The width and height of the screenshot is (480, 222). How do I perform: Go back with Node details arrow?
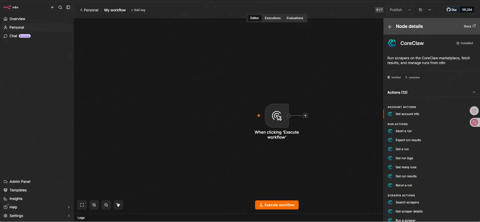pyautogui.click(x=390, y=27)
